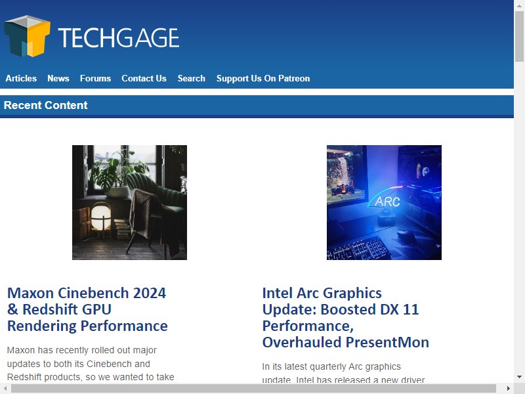Go to the News section

58,78
